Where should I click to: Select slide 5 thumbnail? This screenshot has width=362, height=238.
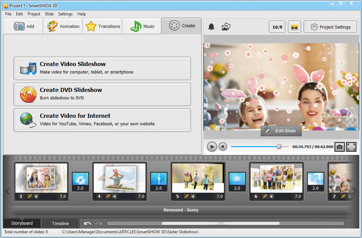(x=198, y=178)
